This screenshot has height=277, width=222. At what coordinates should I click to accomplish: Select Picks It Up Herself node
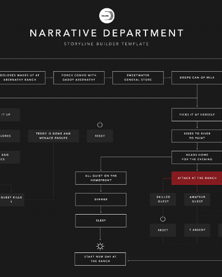pyautogui.click(x=197, y=114)
